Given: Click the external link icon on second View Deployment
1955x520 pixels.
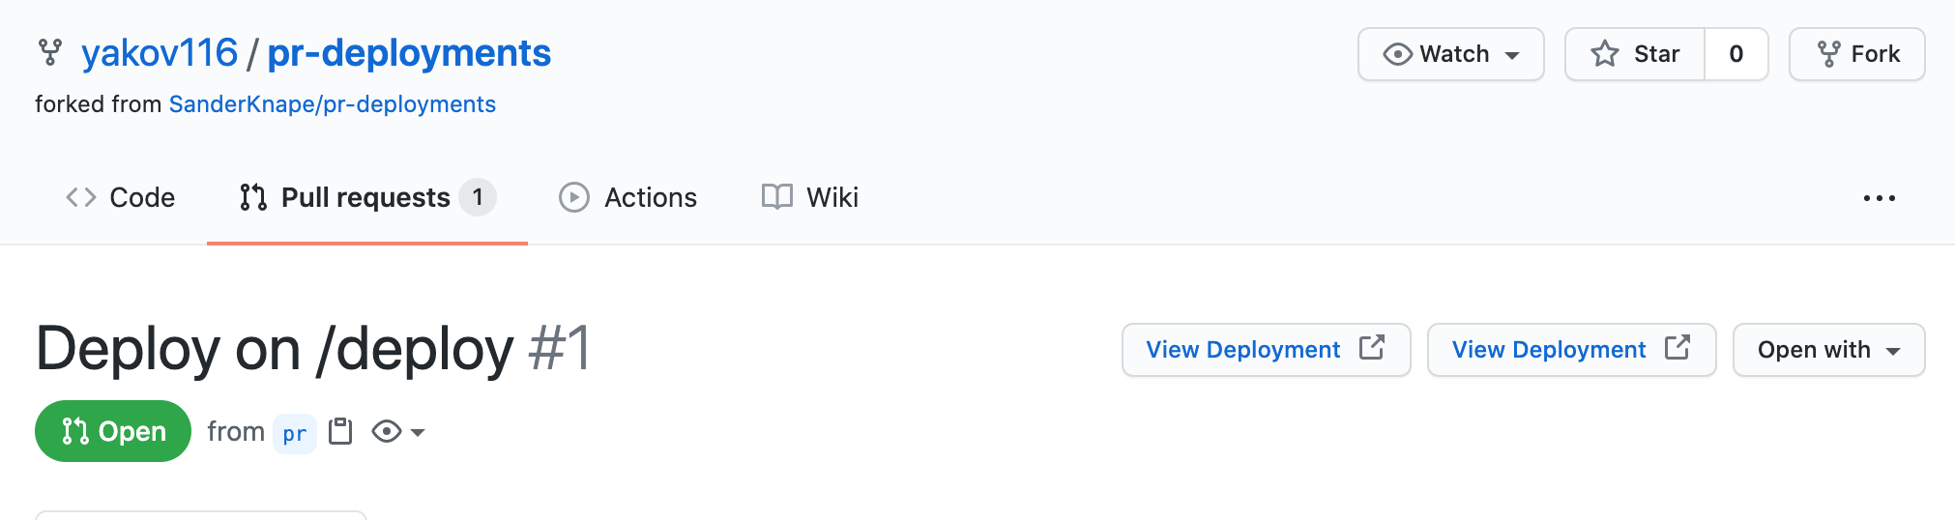Looking at the screenshot, I should coord(1678,348).
